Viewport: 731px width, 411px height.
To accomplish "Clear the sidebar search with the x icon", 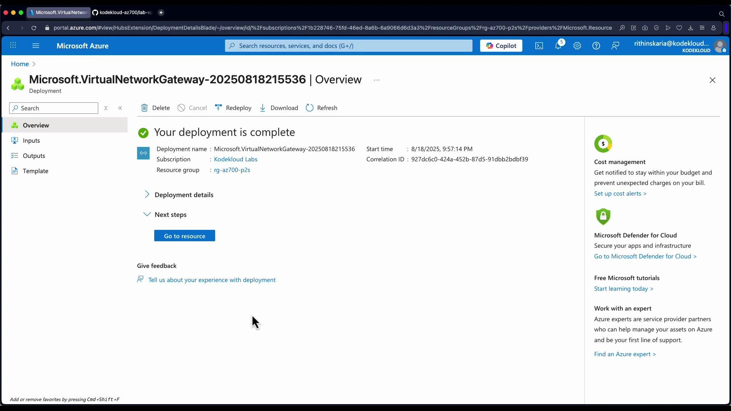I will pos(106,108).
